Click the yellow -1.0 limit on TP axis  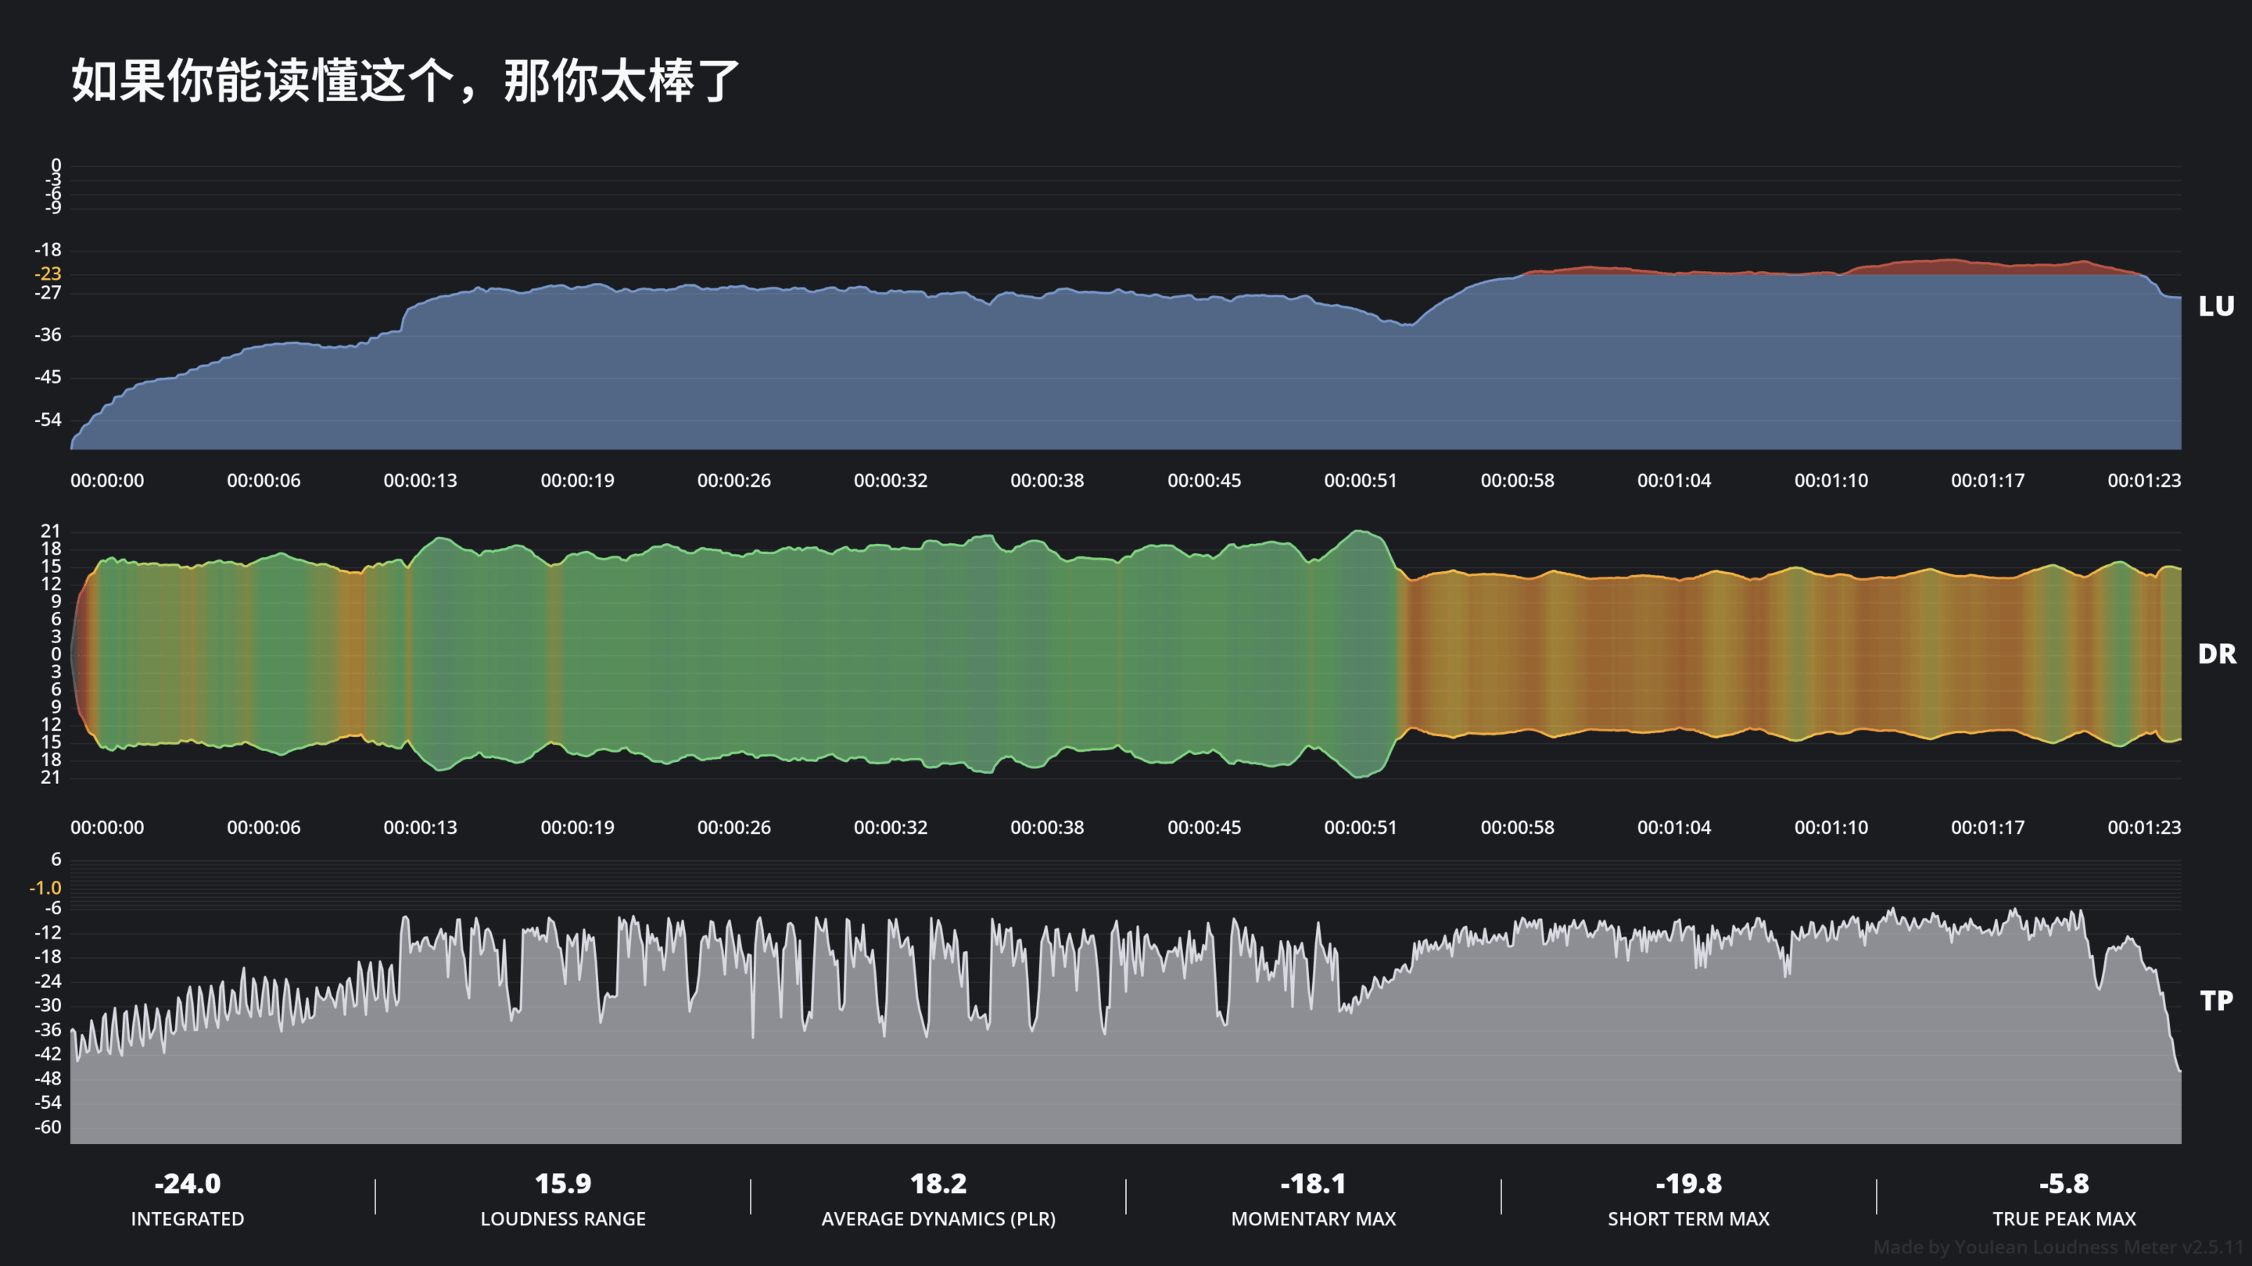45,888
